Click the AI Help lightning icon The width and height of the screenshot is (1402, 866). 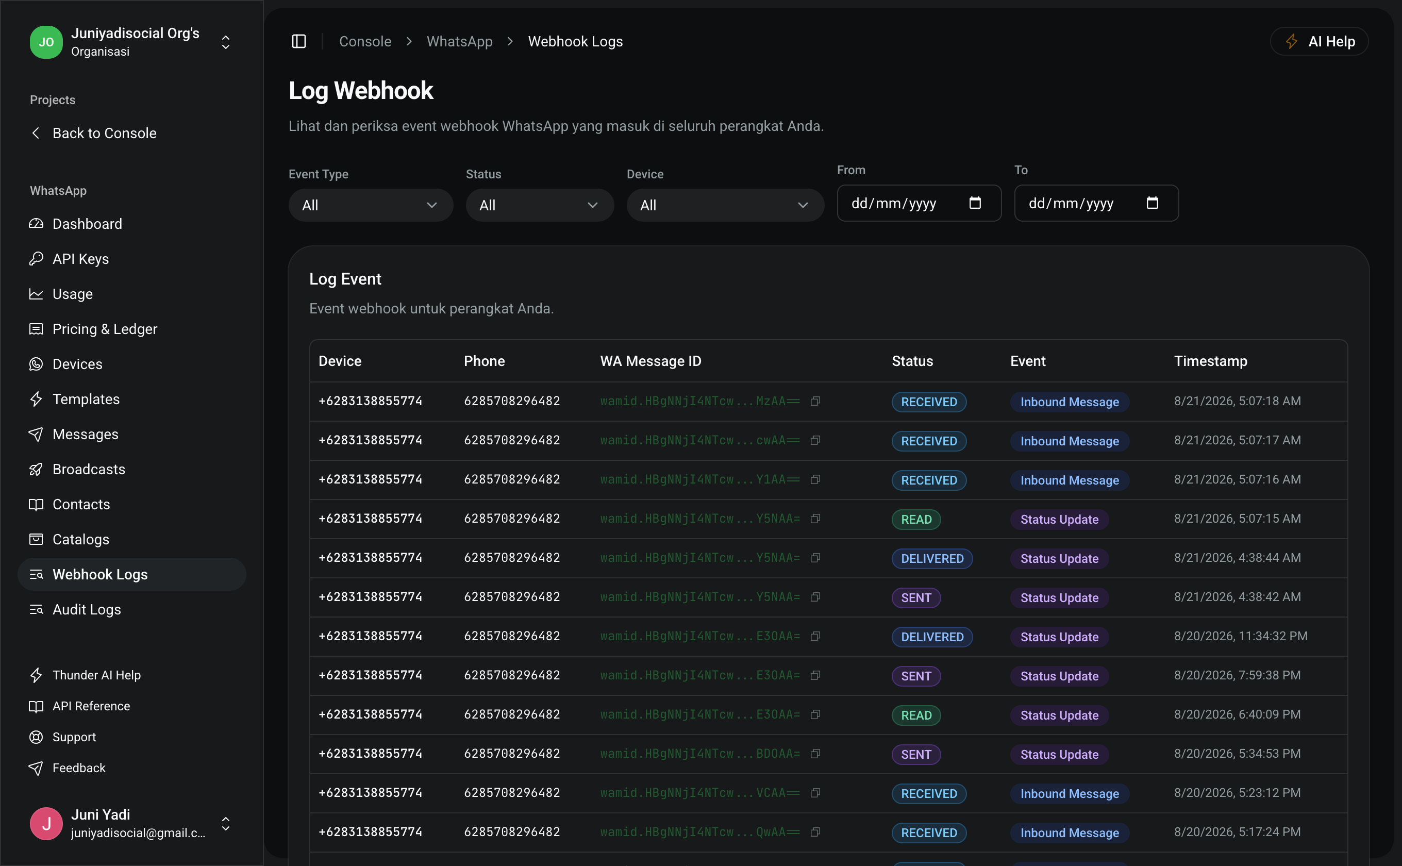tap(1291, 41)
